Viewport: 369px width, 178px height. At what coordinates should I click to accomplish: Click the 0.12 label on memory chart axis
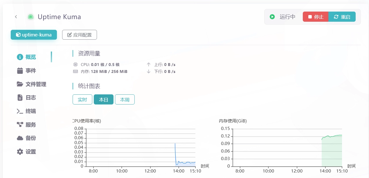pos(225,136)
